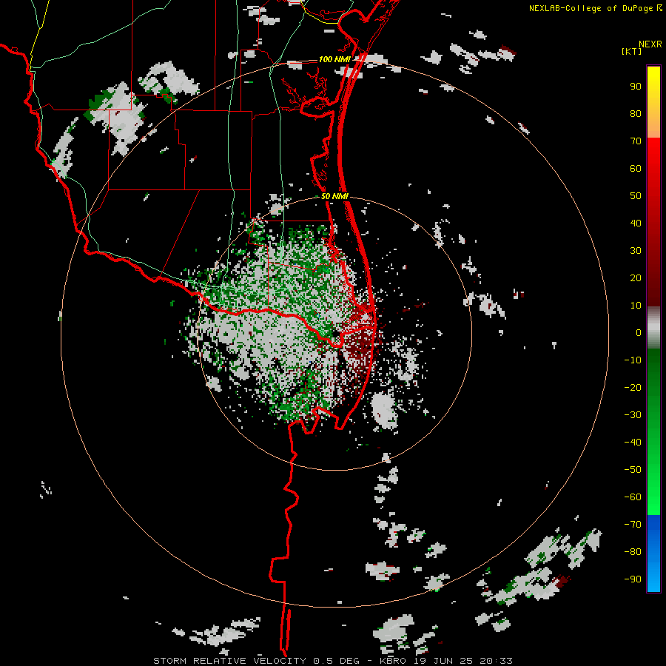Viewport: 666px width, 666px height.
Task: Select the 100 NMI range ring label
Action: [x=334, y=59]
